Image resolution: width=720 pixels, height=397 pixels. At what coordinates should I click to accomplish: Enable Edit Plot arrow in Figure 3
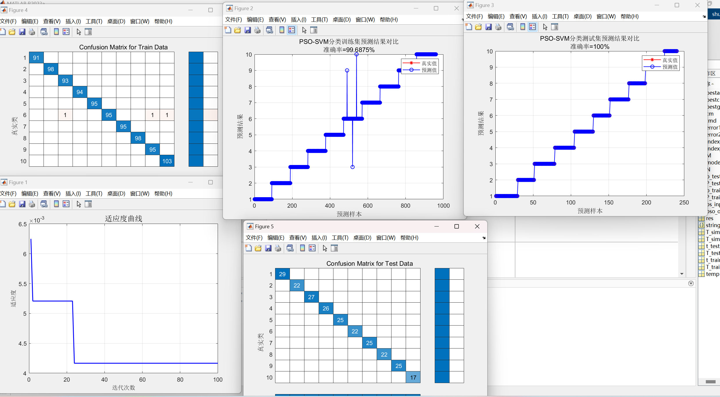pos(545,27)
